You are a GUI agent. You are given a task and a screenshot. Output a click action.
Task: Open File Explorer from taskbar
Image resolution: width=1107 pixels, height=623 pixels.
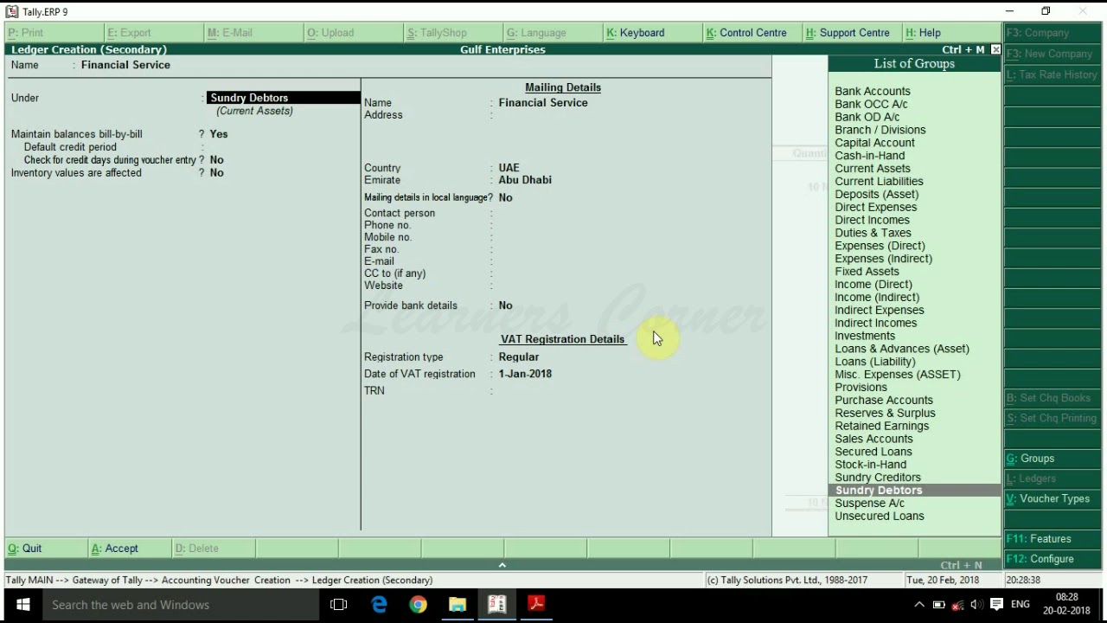[x=458, y=605]
